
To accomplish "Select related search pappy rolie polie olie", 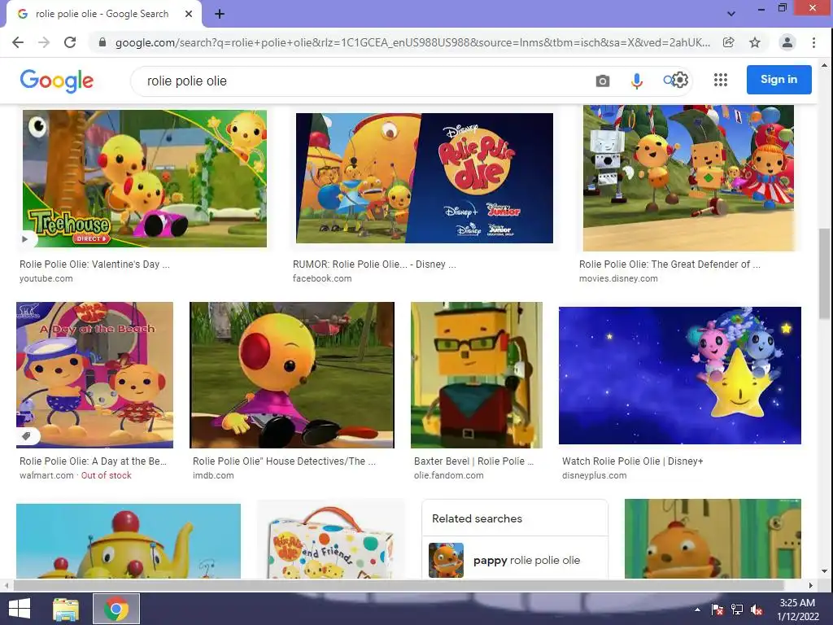I will click(514, 560).
